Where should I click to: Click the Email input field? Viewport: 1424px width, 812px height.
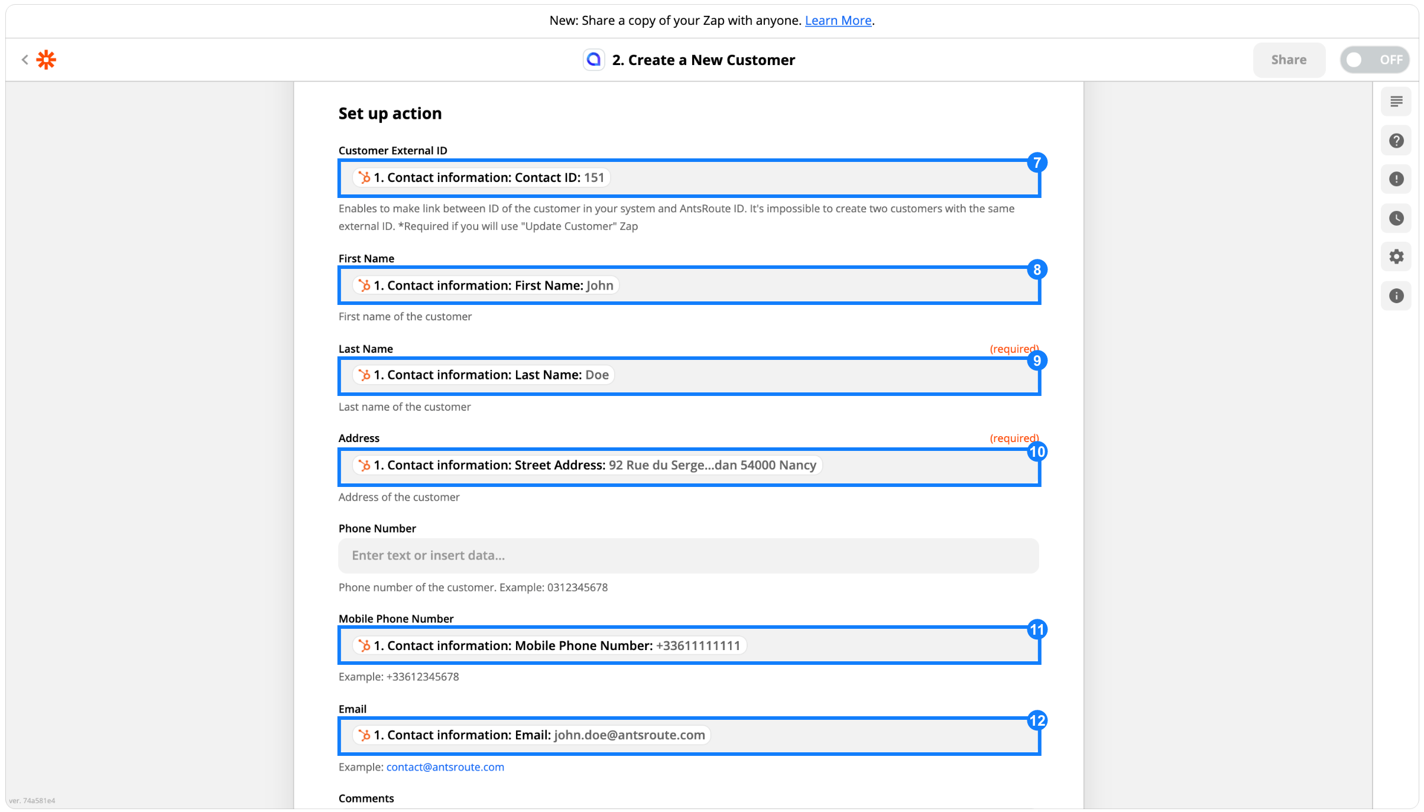[x=689, y=736]
